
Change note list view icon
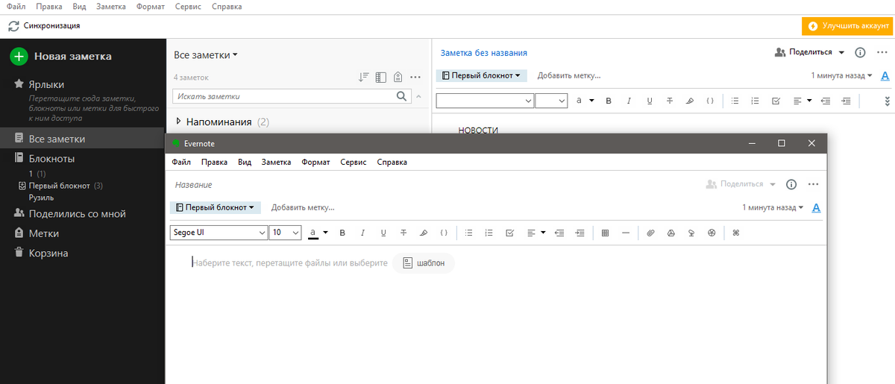pos(381,77)
